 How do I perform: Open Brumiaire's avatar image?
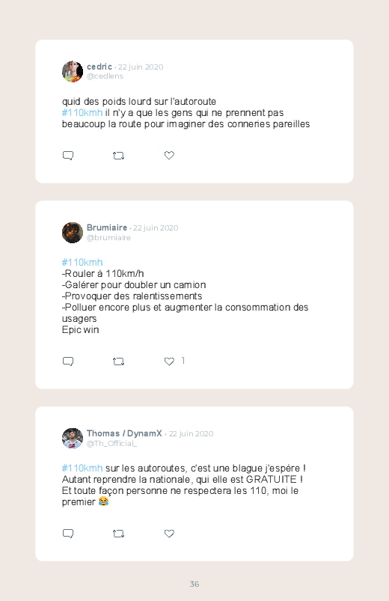pyautogui.click(x=73, y=232)
